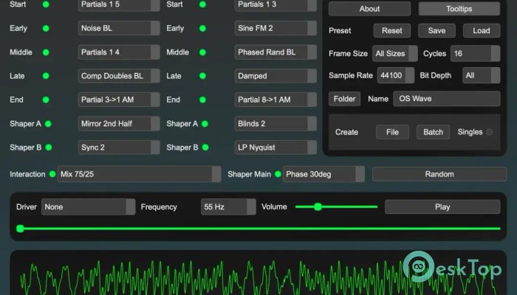Image resolution: width=517 pixels, height=295 pixels.
Task: Play the waveform sound
Action: tap(442, 207)
